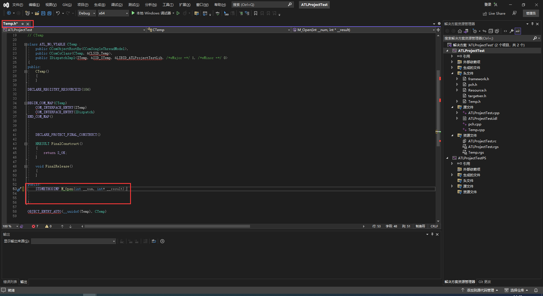This screenshot has height=296, width=543.
Task: Click the go to previous issue up arrow
Action: tap(62, 226)
